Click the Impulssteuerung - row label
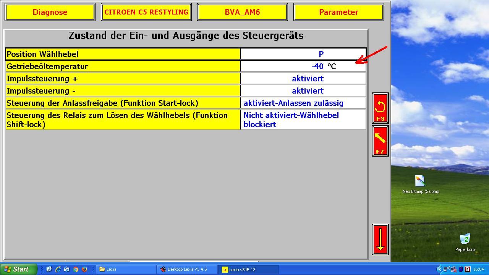The width and height of the screenshot is (489, 275). tap(123, 91)
